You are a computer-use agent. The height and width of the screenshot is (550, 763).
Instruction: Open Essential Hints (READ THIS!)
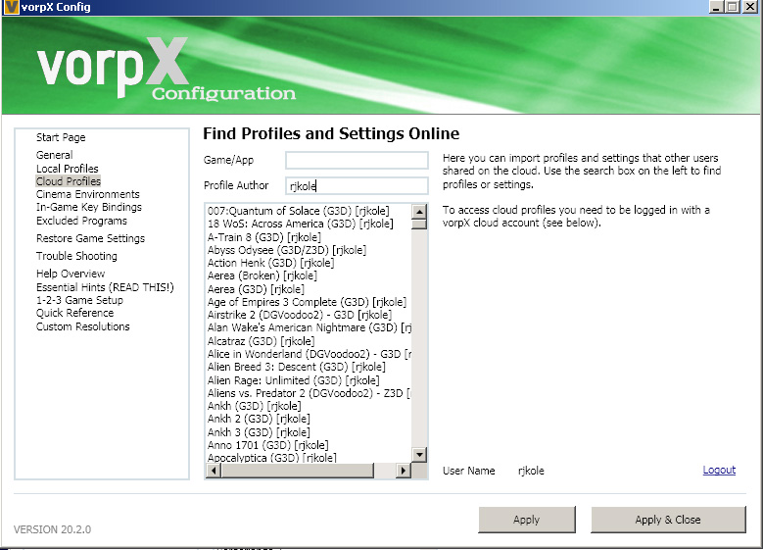(x=105, y=287)
